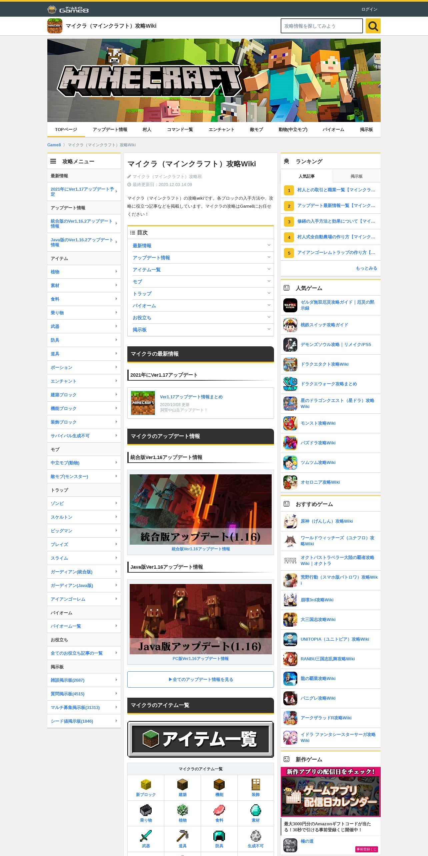Select the 機能 chest item icon
This screenshot has height=856, width=428.
[219, 785]
